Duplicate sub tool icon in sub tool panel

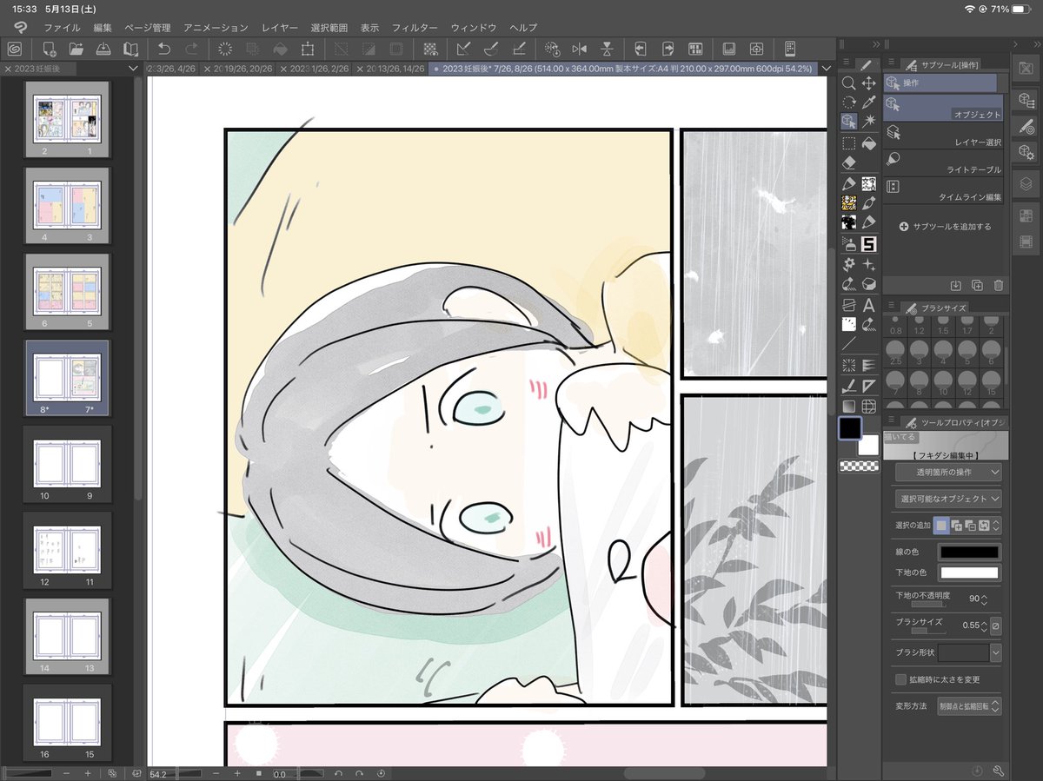(977, 285)
